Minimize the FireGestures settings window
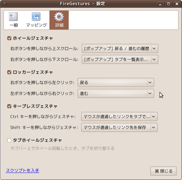Image resolution: width=182 pixels, height=180 pixels. [x=160, y=4]
